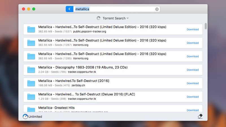Download the Hardwired Deluxe FLAC torrent
Screen dimensions: 226x127
click(193, 97)
